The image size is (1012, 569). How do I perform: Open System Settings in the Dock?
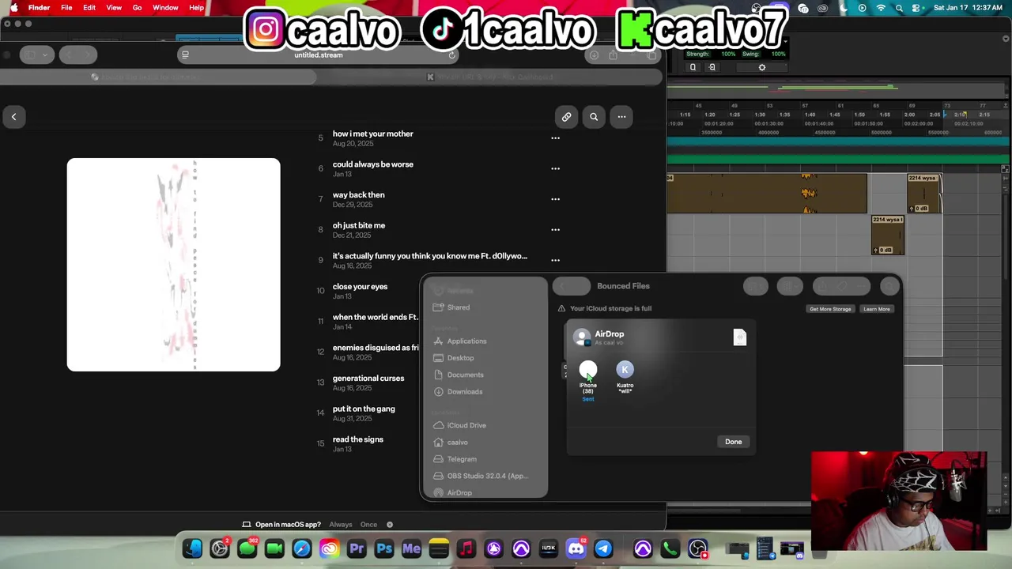click(x=220, y=548)
